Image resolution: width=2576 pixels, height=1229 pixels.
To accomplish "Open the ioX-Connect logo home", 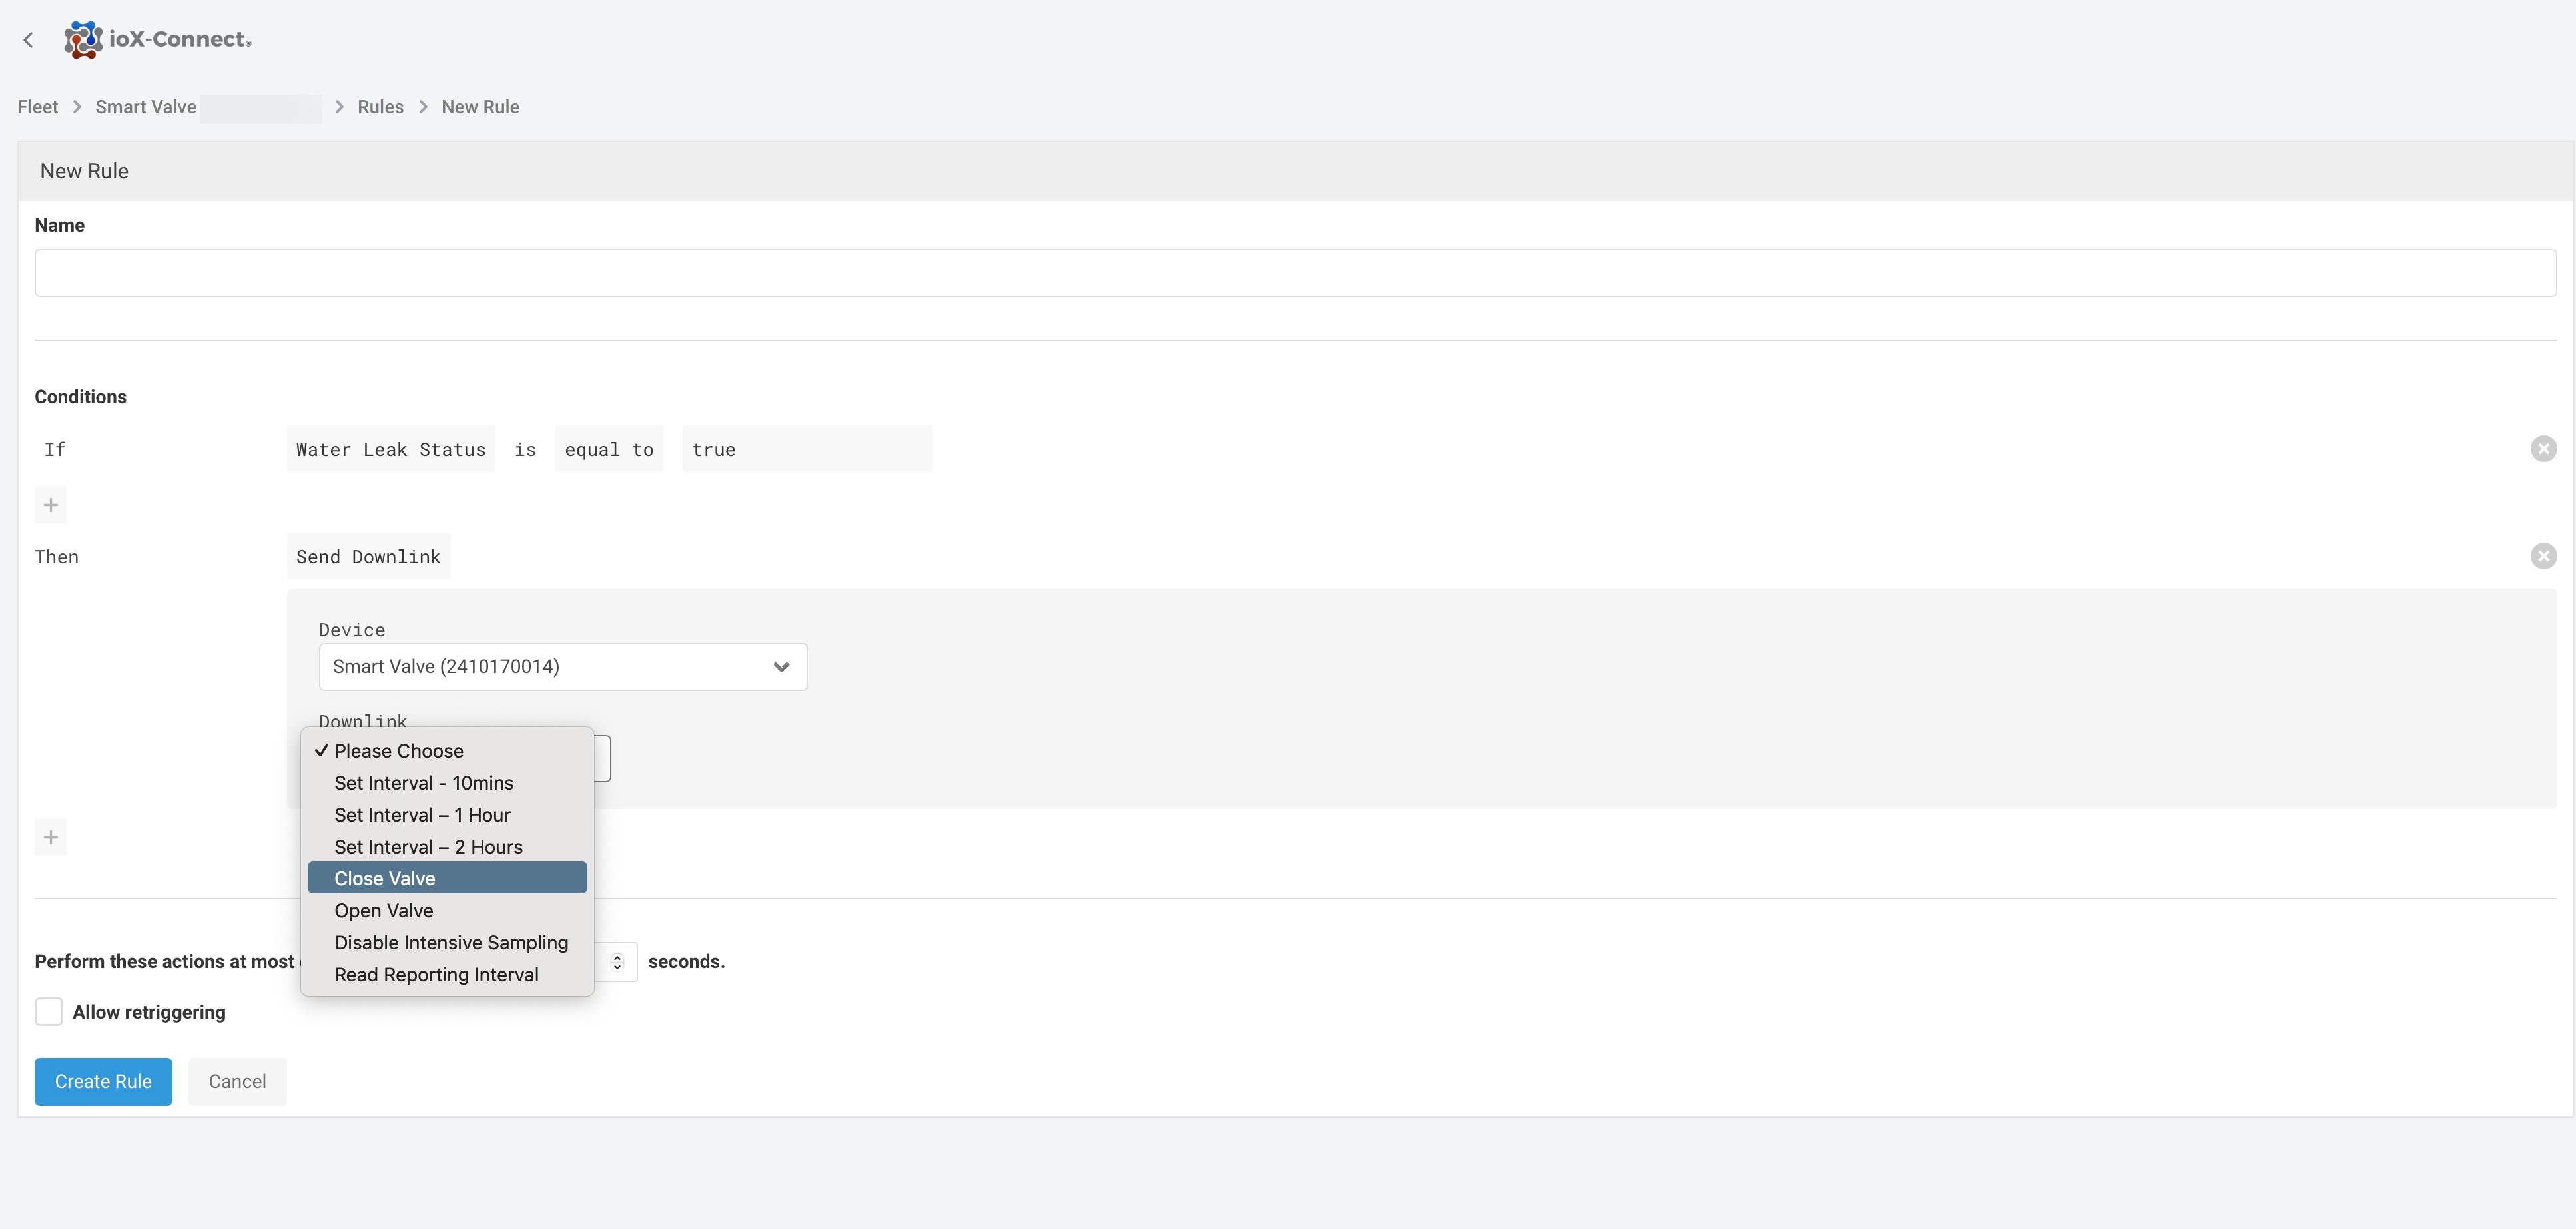I will 158,40.
